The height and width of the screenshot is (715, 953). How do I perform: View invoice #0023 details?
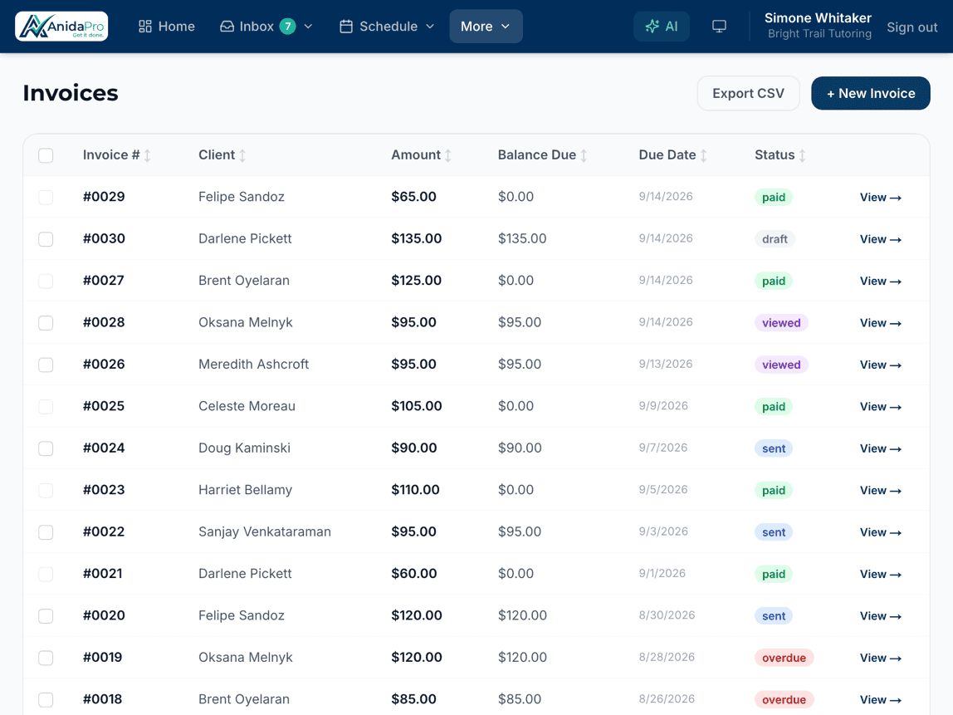[x=880, y=491]
